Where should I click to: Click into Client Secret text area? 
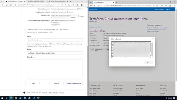[x=55, y=68]
